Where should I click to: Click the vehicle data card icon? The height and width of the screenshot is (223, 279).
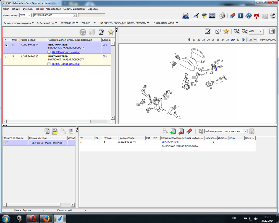[186, 16]
